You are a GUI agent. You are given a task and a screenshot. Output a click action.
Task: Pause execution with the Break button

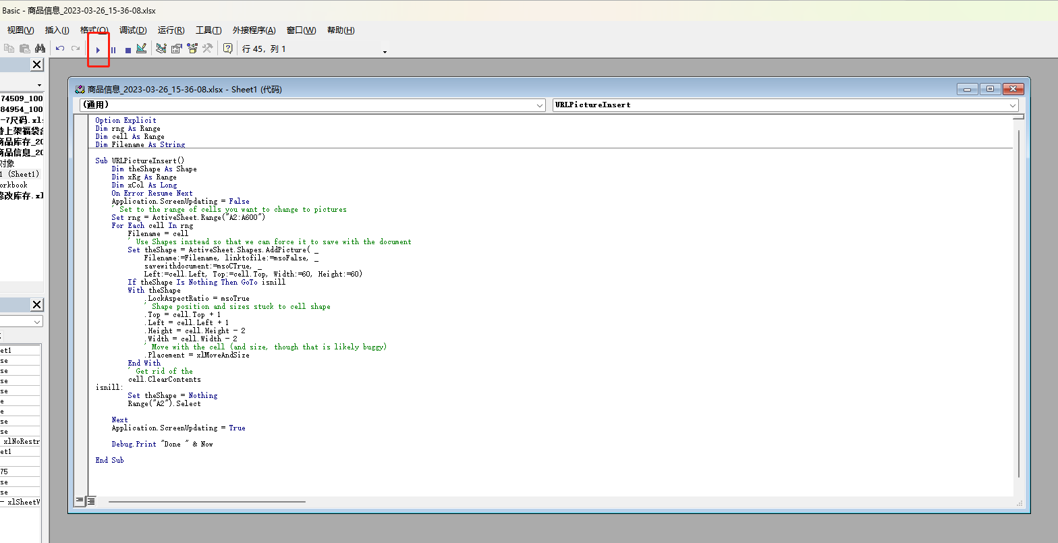click(x=113, y=49)
